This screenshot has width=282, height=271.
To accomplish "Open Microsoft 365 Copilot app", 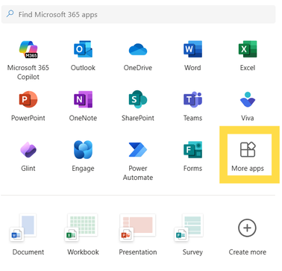I will [x=28, y=49].
